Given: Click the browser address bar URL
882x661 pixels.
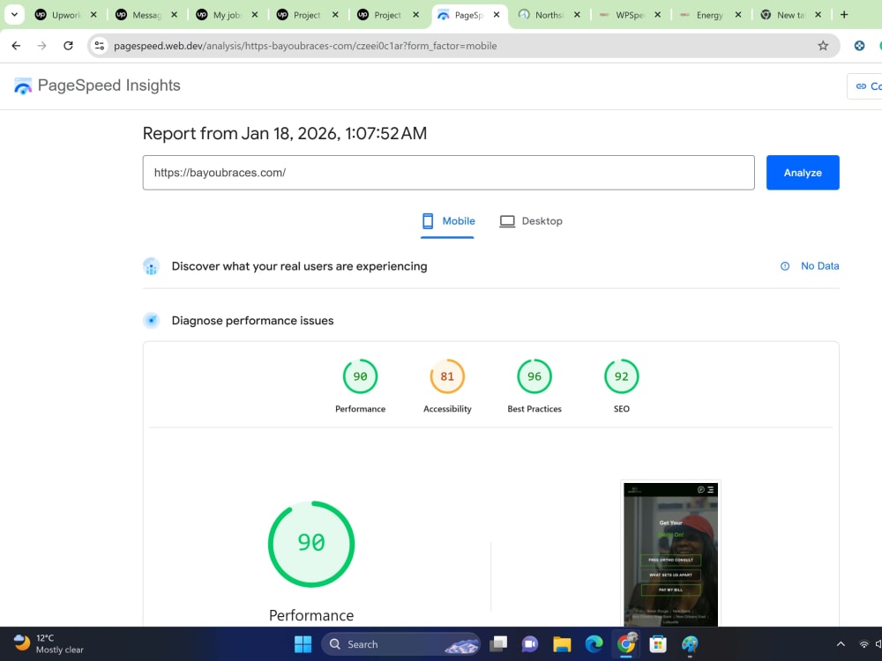Looking at the screenshot, I should [x=305, y=46].
